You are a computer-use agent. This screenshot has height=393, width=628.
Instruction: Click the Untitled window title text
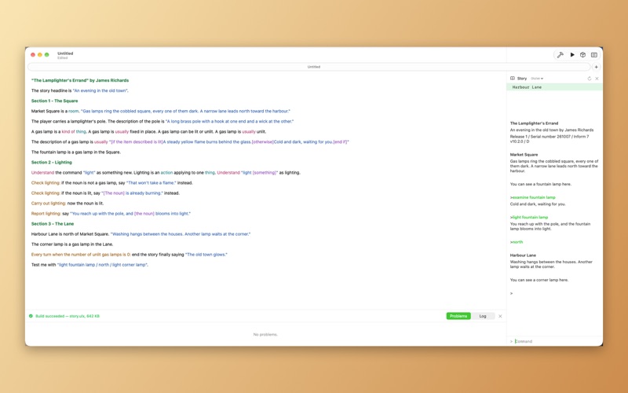tap(65, 53)
